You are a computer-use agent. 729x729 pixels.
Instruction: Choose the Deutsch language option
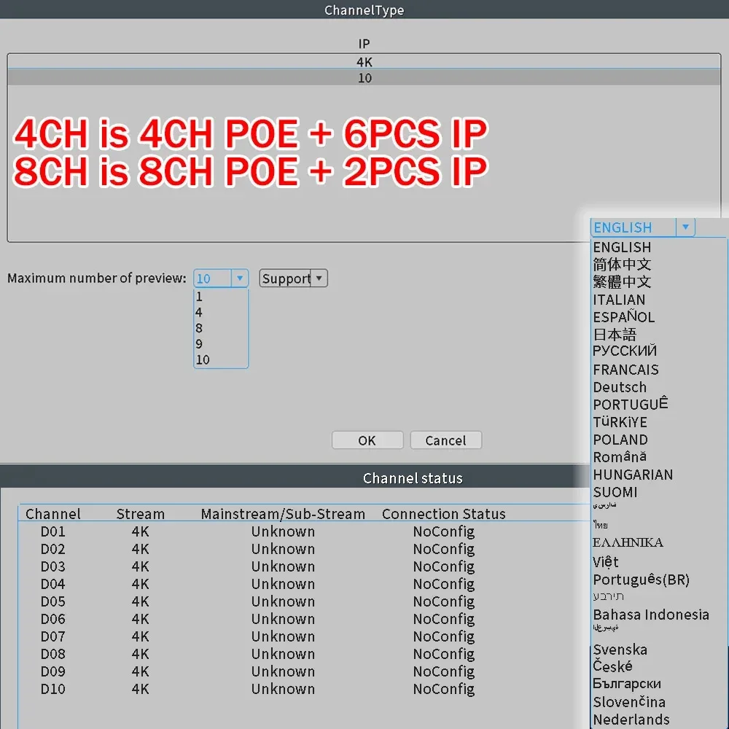620,387
